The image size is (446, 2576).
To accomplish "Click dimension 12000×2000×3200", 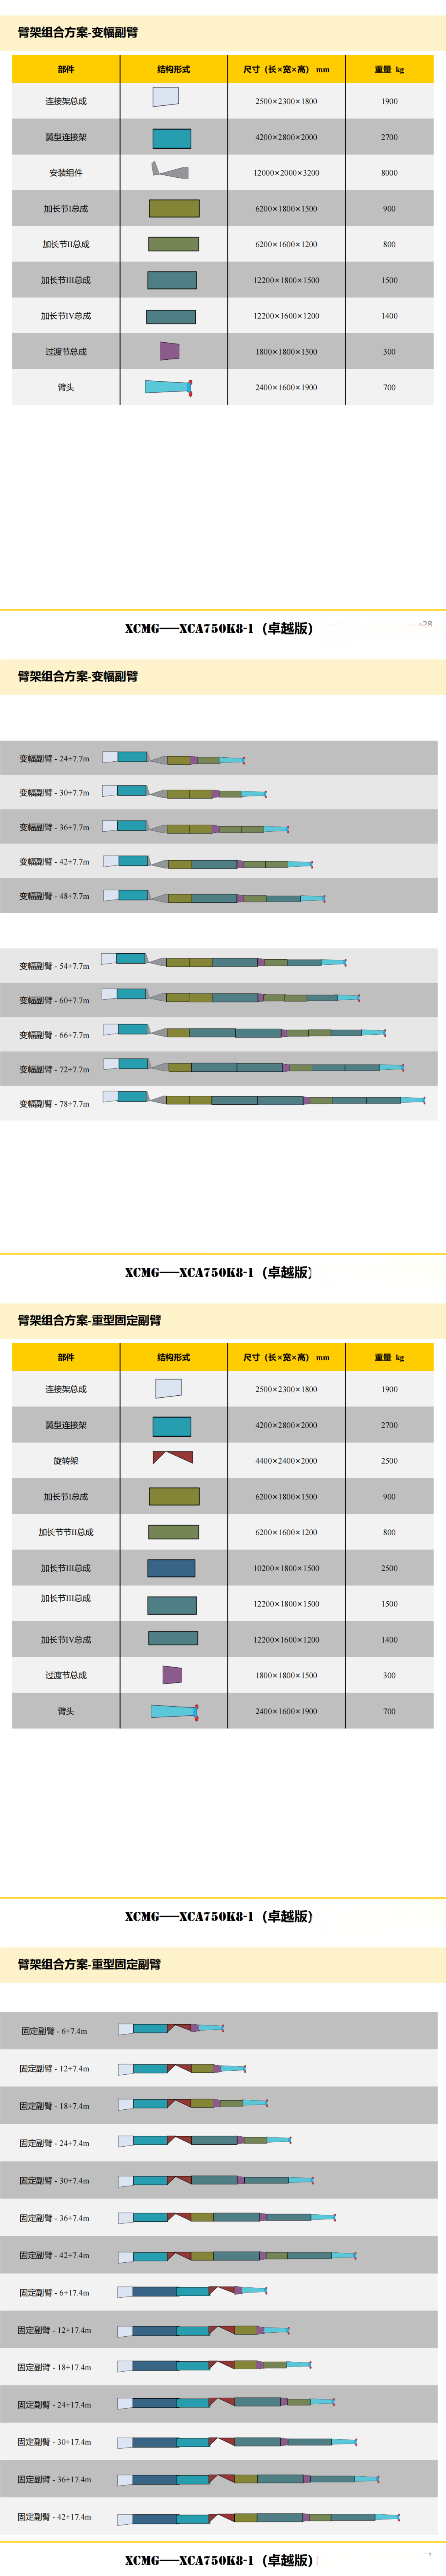I will click(x=286, y=173).
